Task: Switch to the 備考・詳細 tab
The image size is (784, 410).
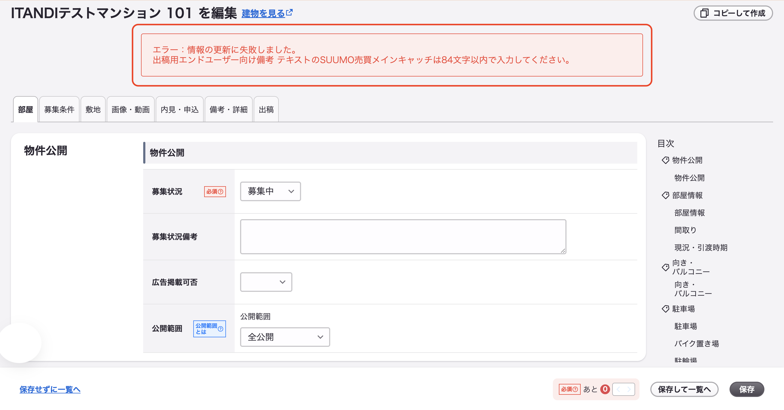Action: coord(229,109)
